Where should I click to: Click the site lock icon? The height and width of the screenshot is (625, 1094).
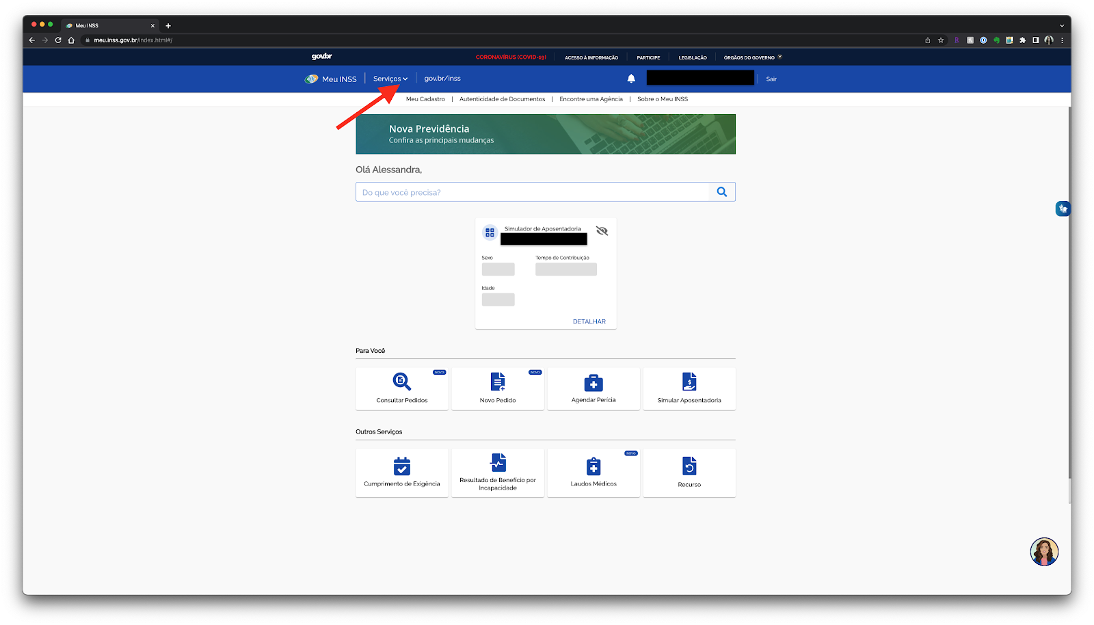point(88,40)
